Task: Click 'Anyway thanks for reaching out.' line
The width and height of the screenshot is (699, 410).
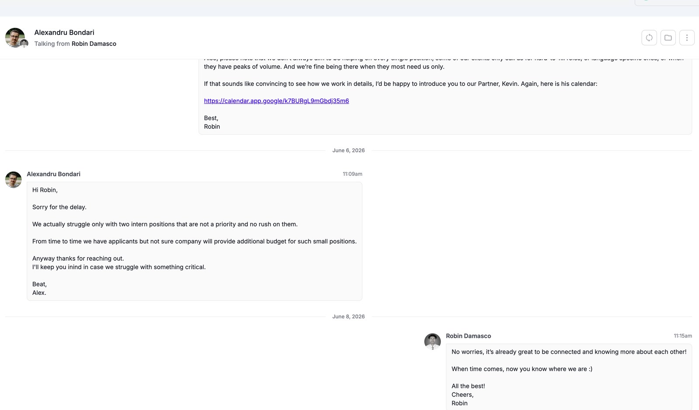Action: coord(78,258)
